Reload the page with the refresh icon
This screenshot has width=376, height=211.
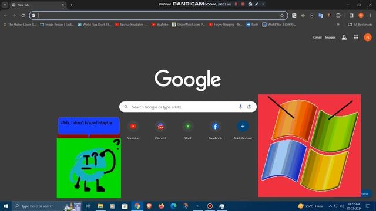23,15
